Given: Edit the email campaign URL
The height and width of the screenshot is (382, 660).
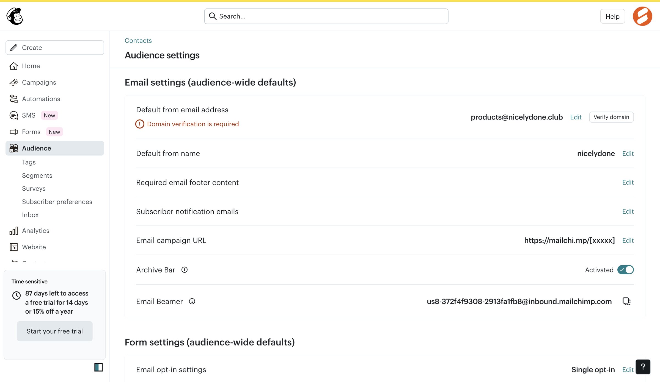Looking at the screenshot, I should (x=628, y=241).
